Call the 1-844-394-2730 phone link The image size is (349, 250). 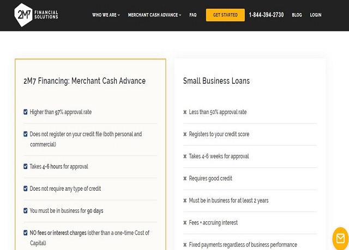266,15
